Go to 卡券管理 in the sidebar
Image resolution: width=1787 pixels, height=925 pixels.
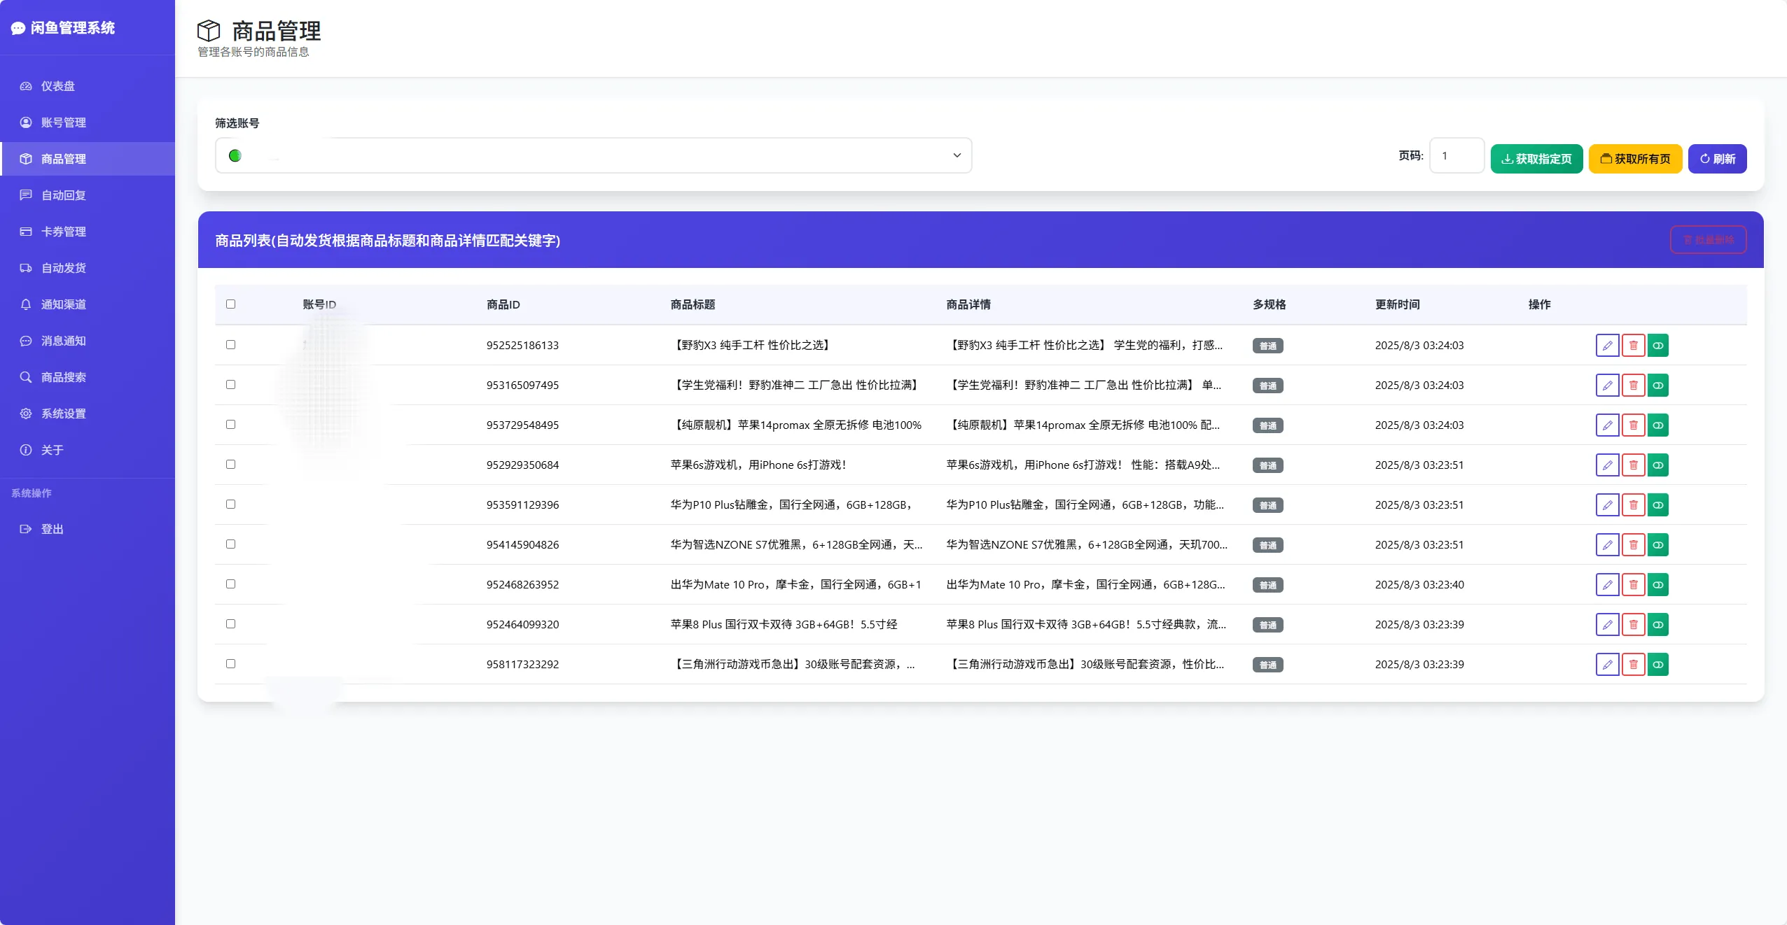63,232
